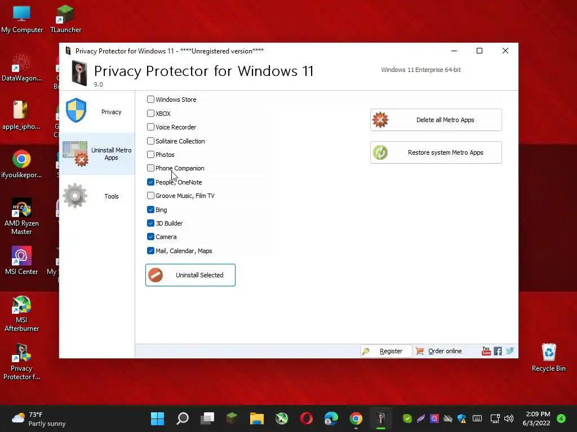577x432 pixels.
Task: Open the Privacy section with shield icon
Action: click(x=97, y=112)
